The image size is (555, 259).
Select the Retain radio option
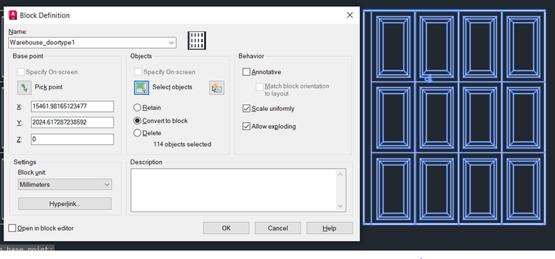pyautogui.click(x=137, y=108)
